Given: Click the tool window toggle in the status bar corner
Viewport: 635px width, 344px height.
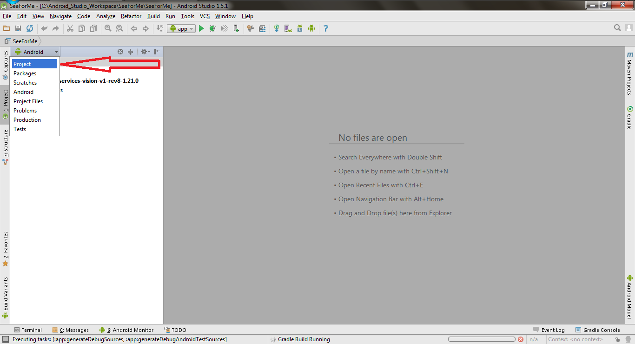Looking at the screenshot, I should (5, 339).
